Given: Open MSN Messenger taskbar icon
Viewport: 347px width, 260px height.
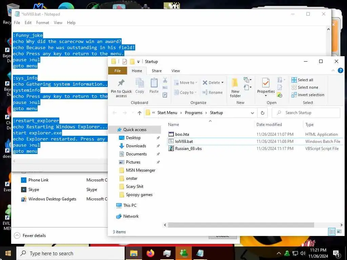Looking at the screenshot, I should coord(184,253).
